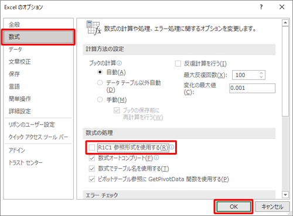Image resolution: width=293 pixels, height=216 pixels.
Task: Toggle 数式オートコンプリート(F) checkbox
Action: (x=92, y=158)
